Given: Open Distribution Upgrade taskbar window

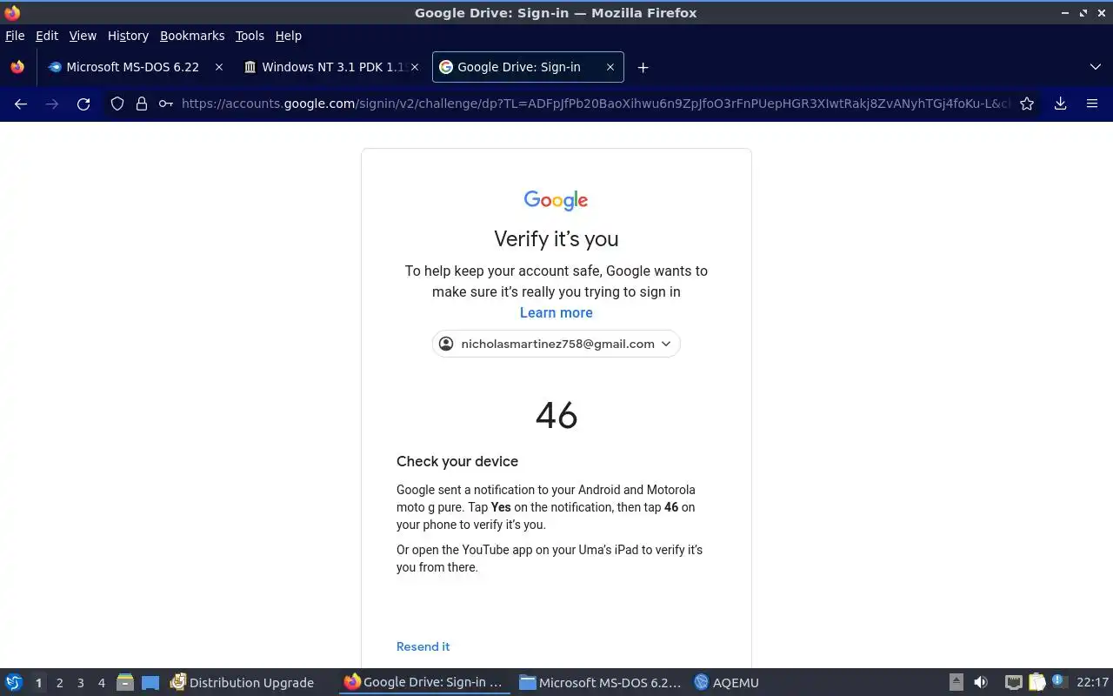Looking at the screenshot, I should click(x=243, y=683).
